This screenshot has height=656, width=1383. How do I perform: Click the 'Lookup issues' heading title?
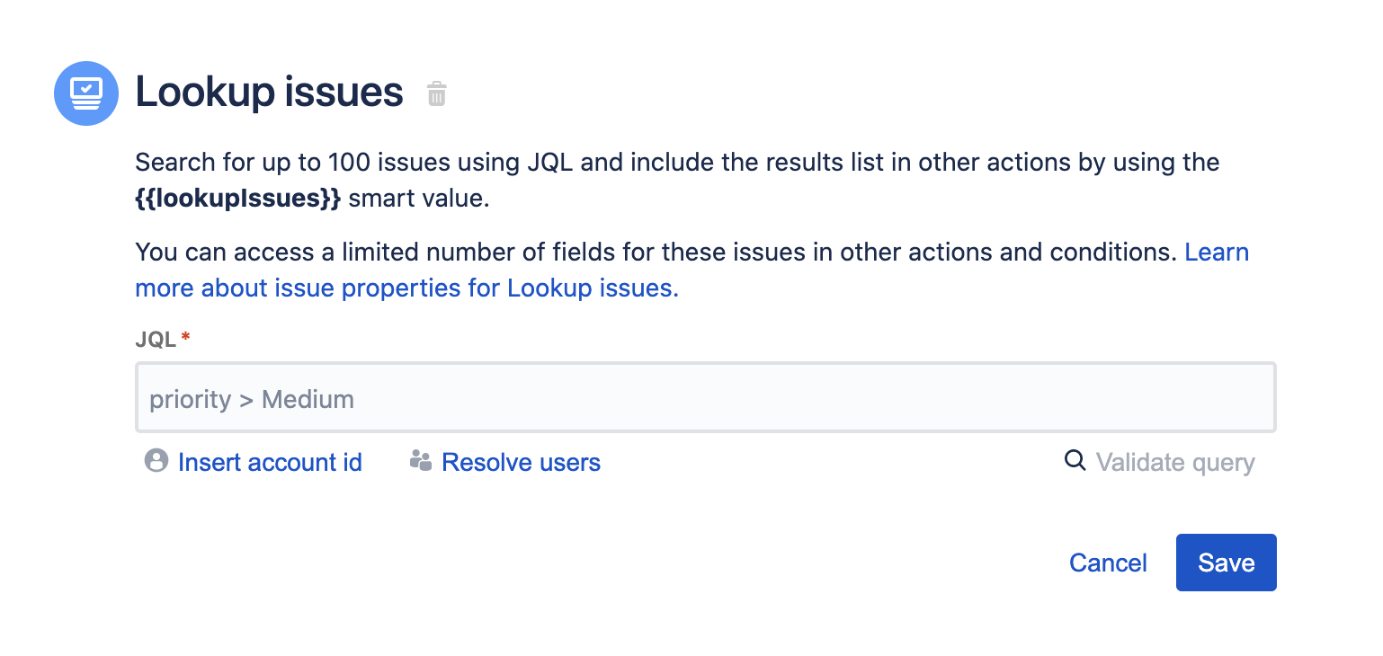[269, 93]
